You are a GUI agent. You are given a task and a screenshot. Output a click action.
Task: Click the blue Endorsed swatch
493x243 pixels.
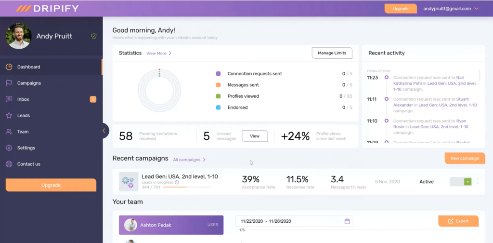(218, 108)
